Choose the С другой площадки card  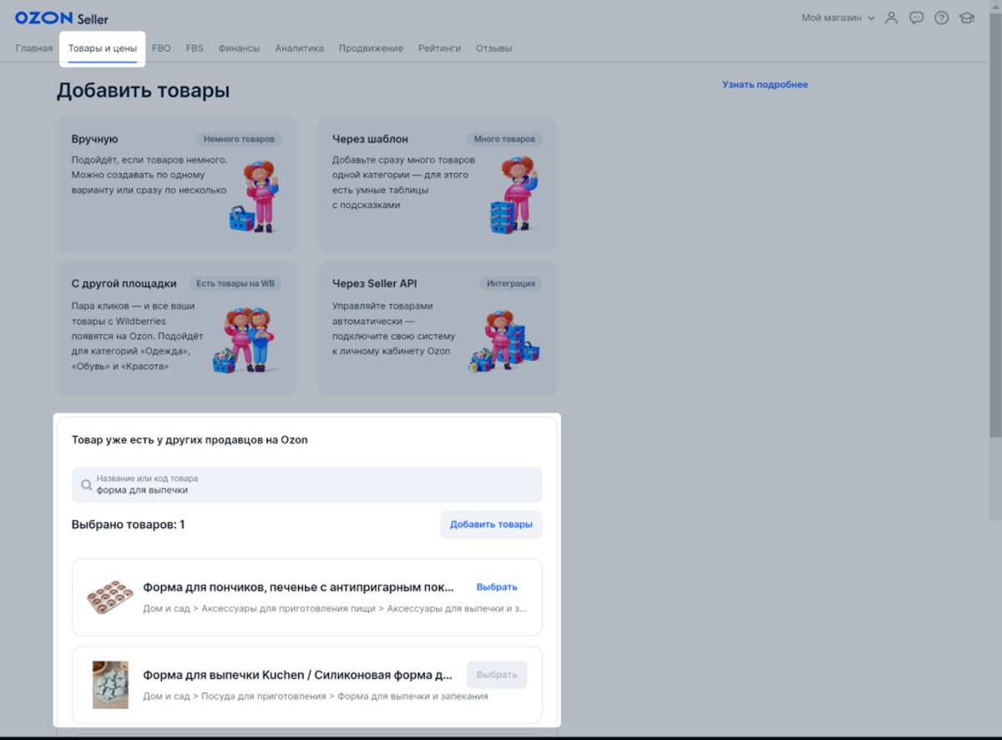[x=177, y=329]
